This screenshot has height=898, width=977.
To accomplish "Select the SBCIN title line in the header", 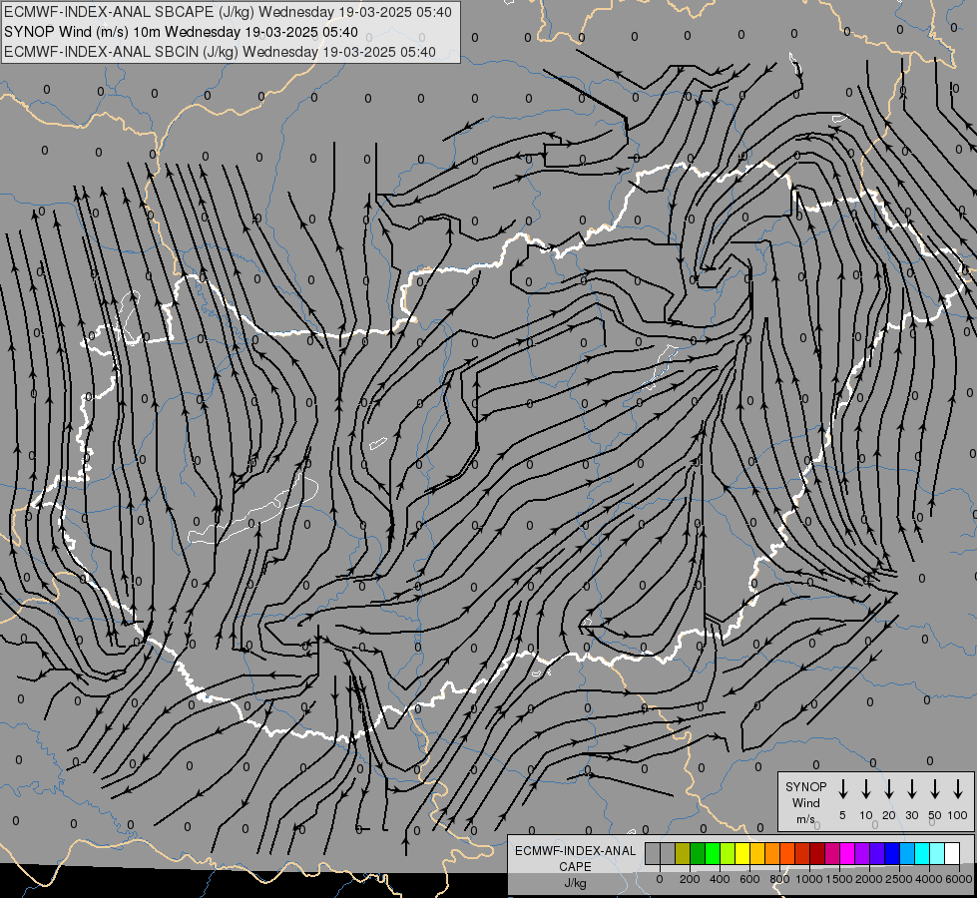I will [x=220, y=52].
